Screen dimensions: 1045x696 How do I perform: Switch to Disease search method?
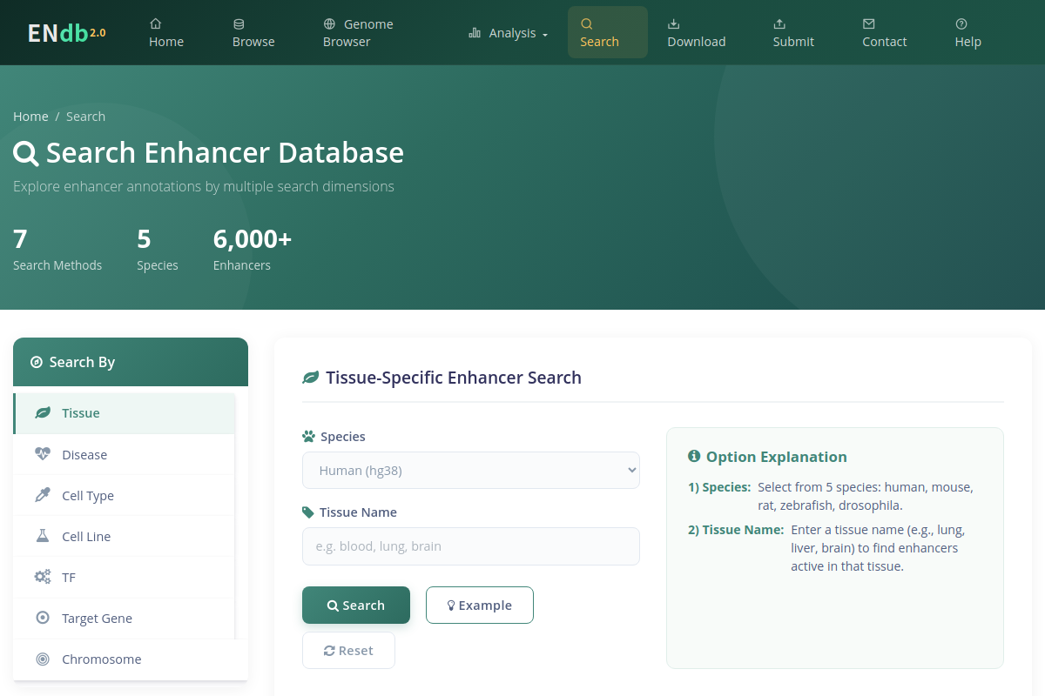(125, 454)
